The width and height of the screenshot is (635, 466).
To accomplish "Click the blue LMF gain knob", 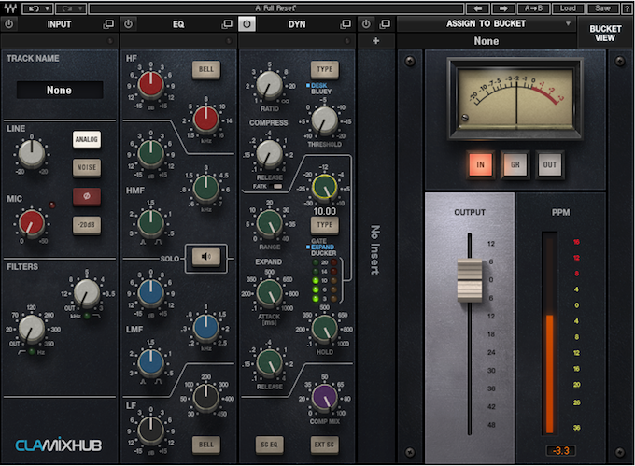I will click(150, 292).
